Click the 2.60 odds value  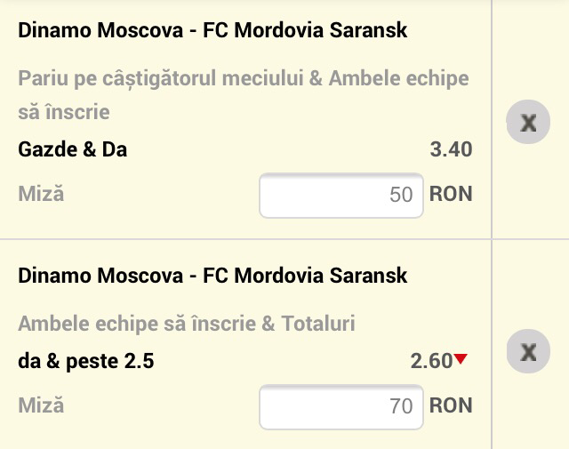coord(430,361)
